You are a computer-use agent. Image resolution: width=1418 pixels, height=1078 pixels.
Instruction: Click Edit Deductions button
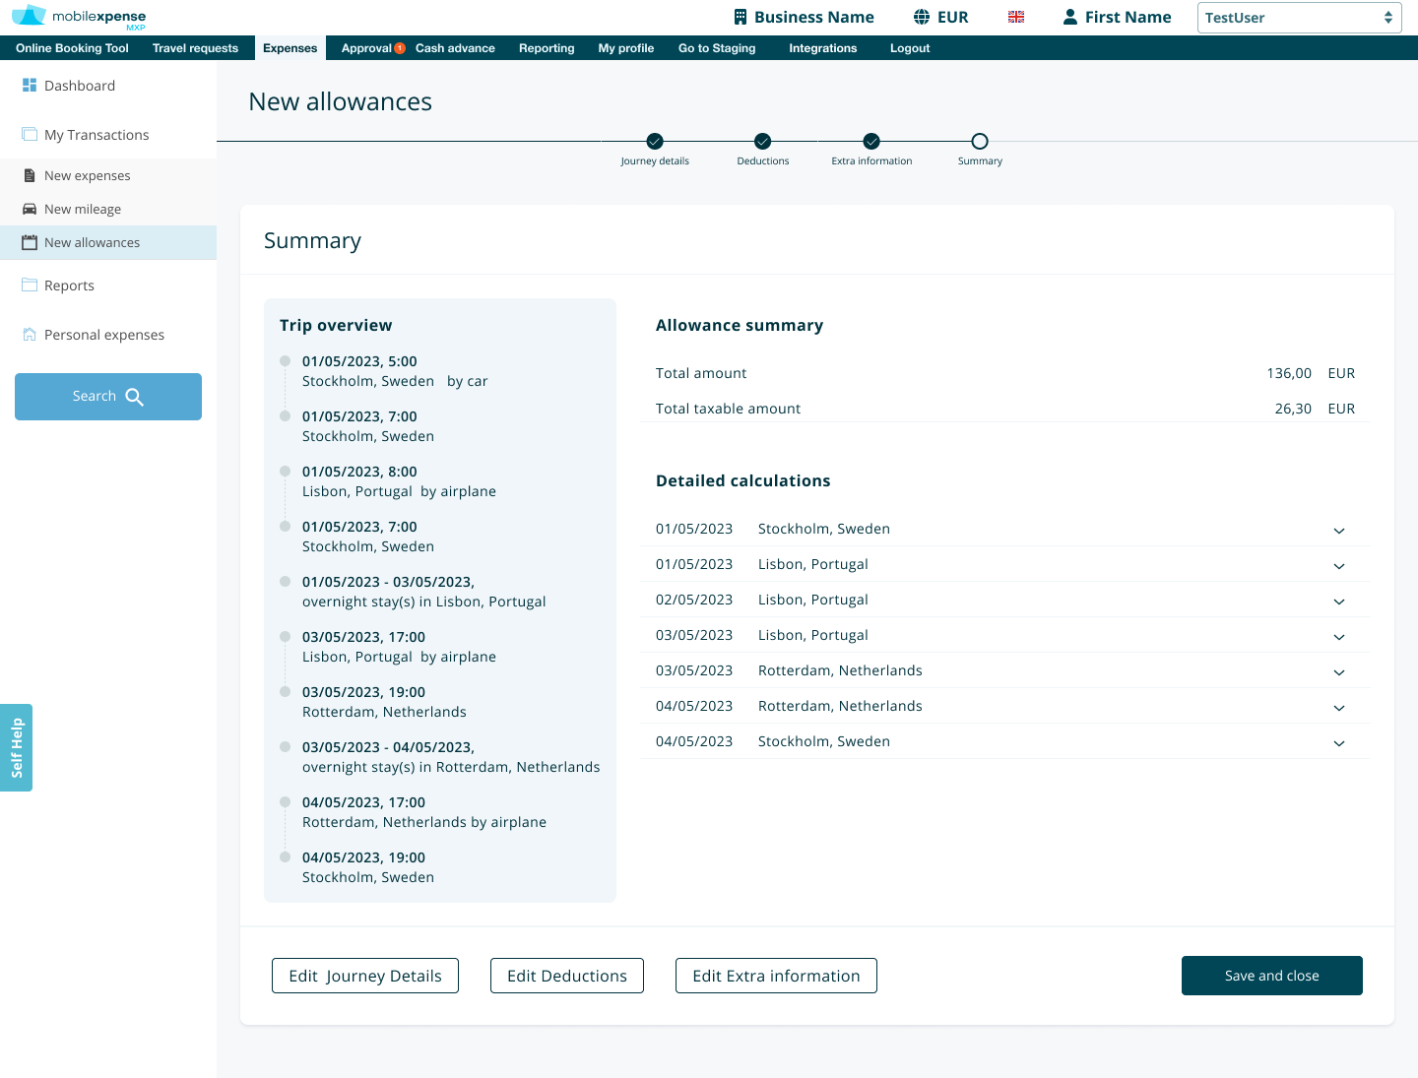567,976
